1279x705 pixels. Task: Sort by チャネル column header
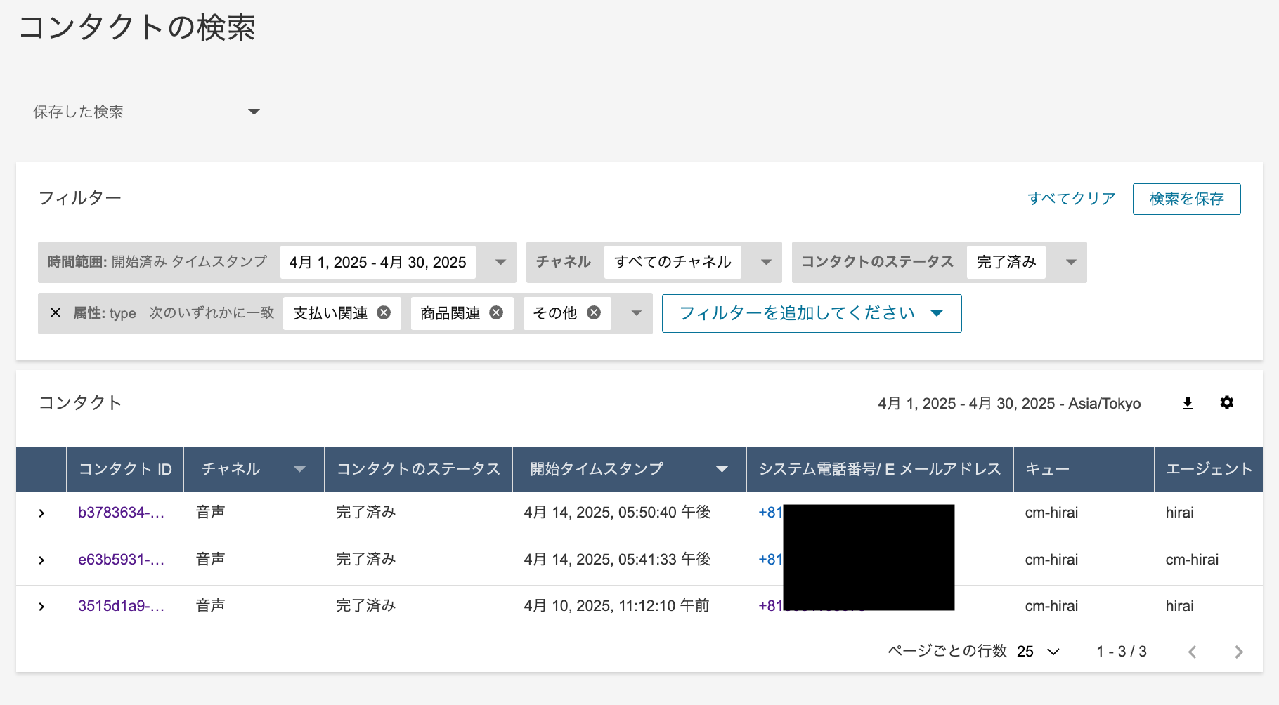point(254,469)
